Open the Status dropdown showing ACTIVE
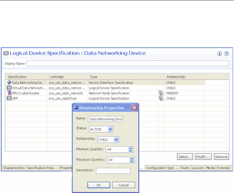The height and width of the screenshot is (193, 234). point(110,129)
